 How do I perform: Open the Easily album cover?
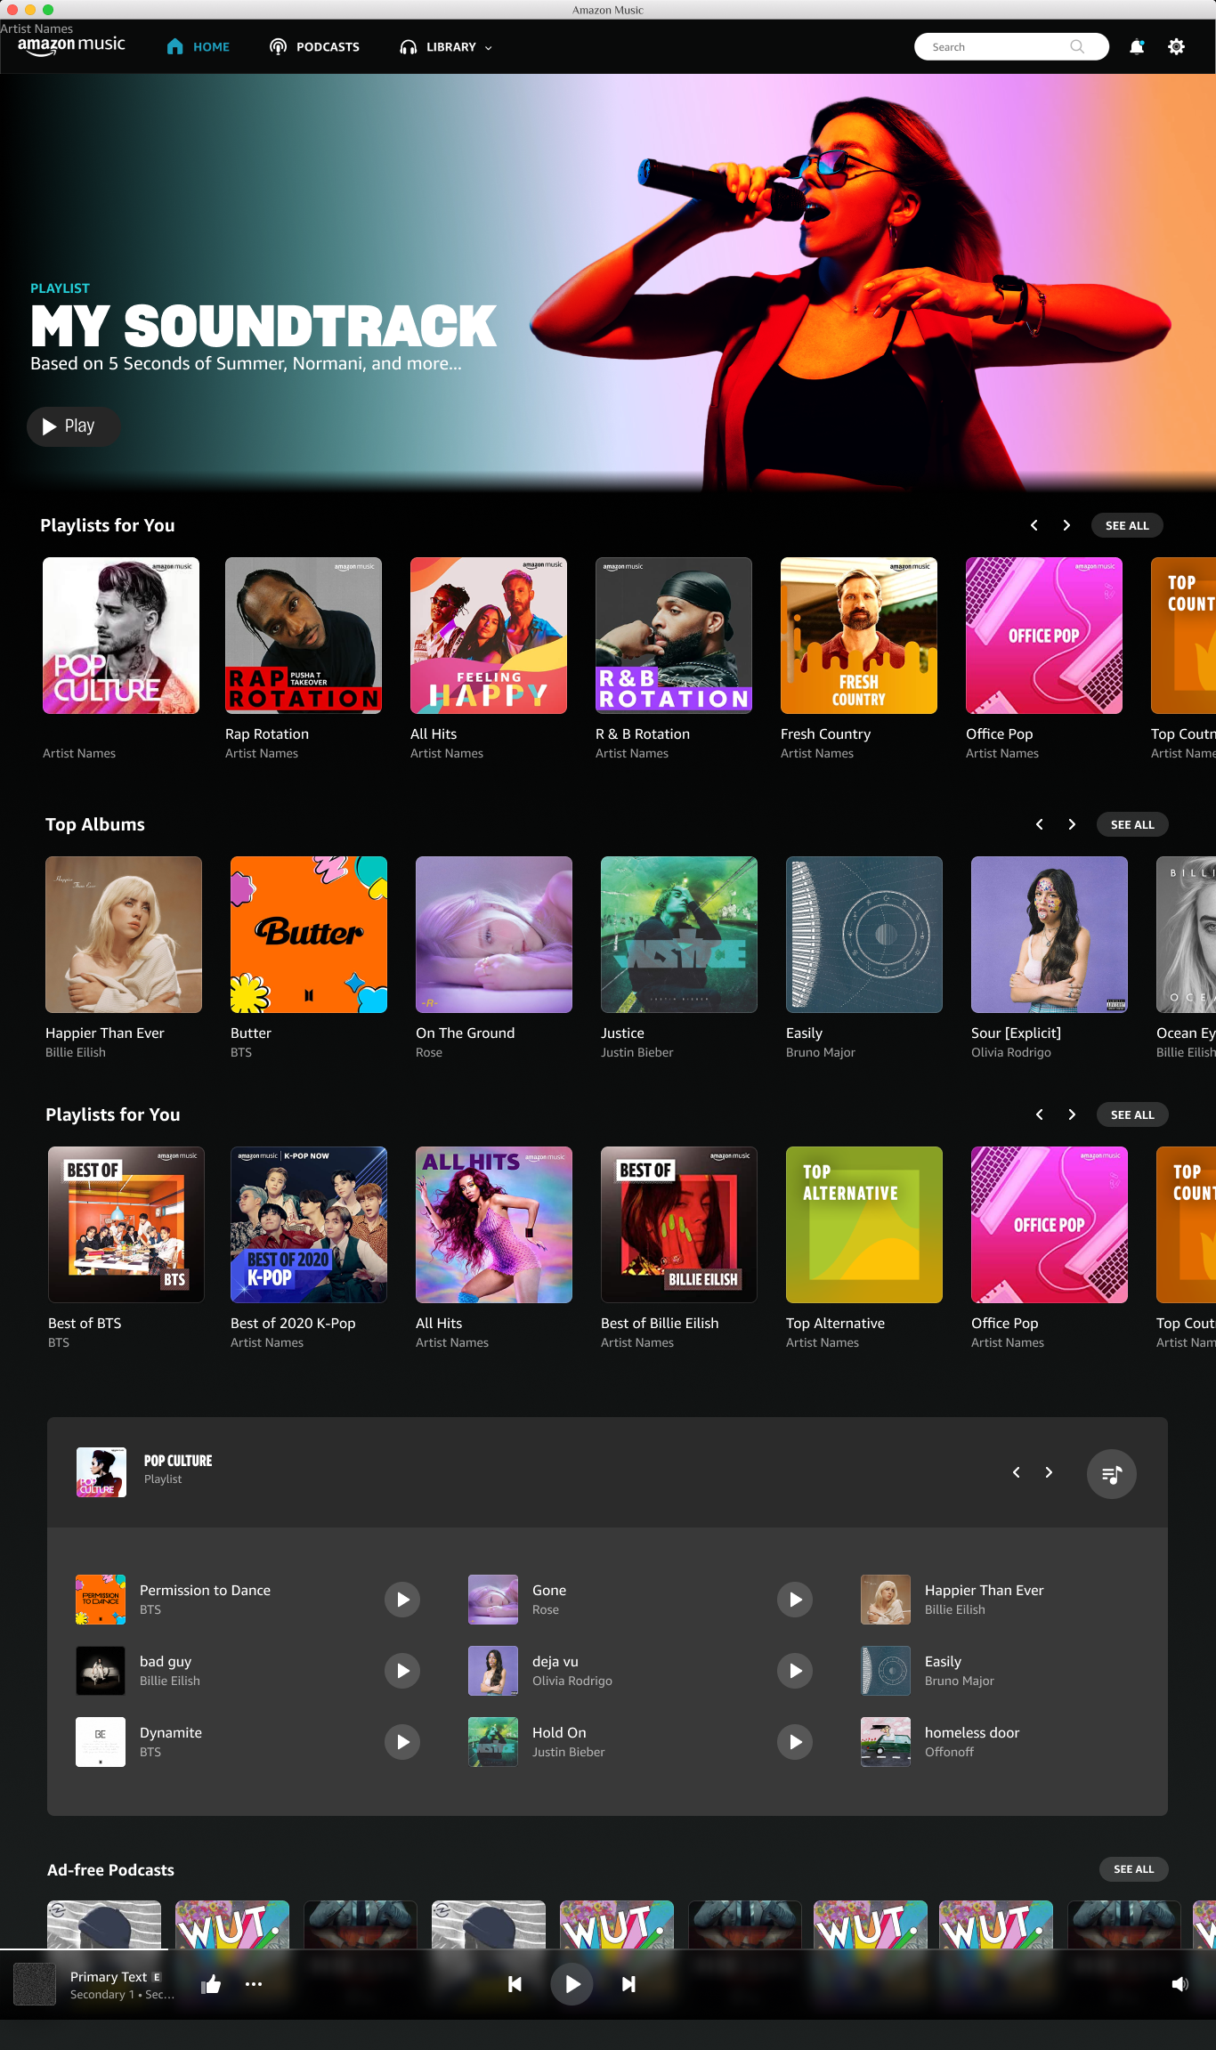click(864, 935)
